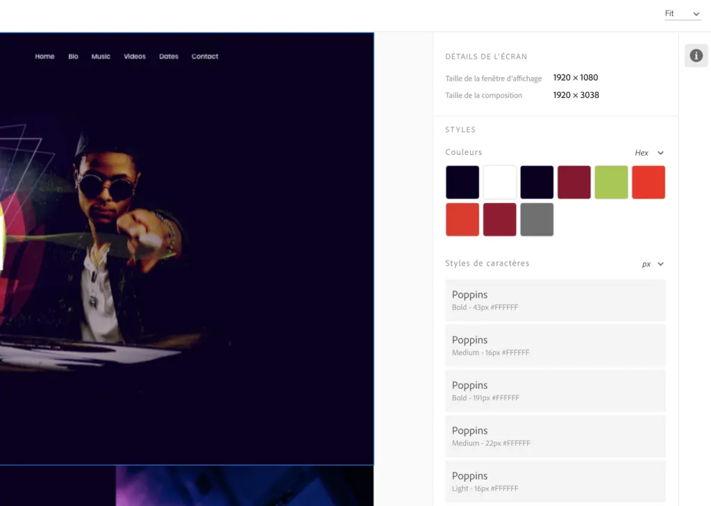Open the px unit dropdown
Screen dimensions: 711x506
[x=653, y=264]
